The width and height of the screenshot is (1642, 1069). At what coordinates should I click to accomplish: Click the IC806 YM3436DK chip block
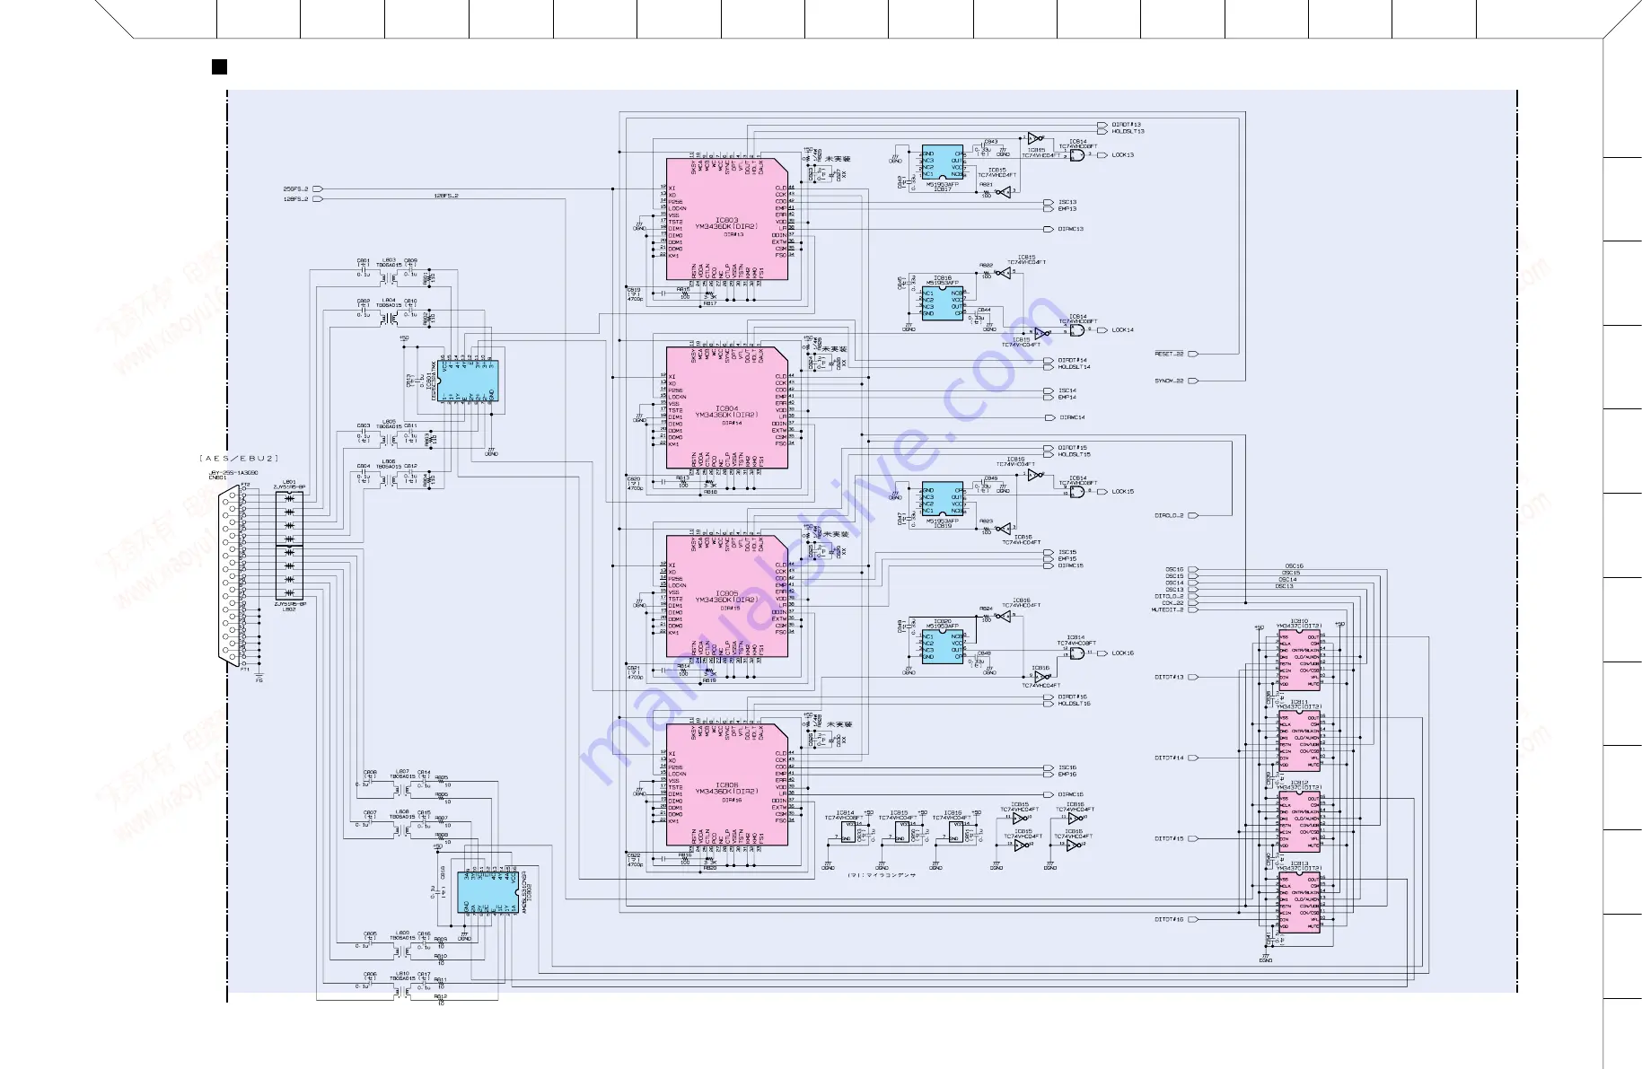(x=727, y=785)
